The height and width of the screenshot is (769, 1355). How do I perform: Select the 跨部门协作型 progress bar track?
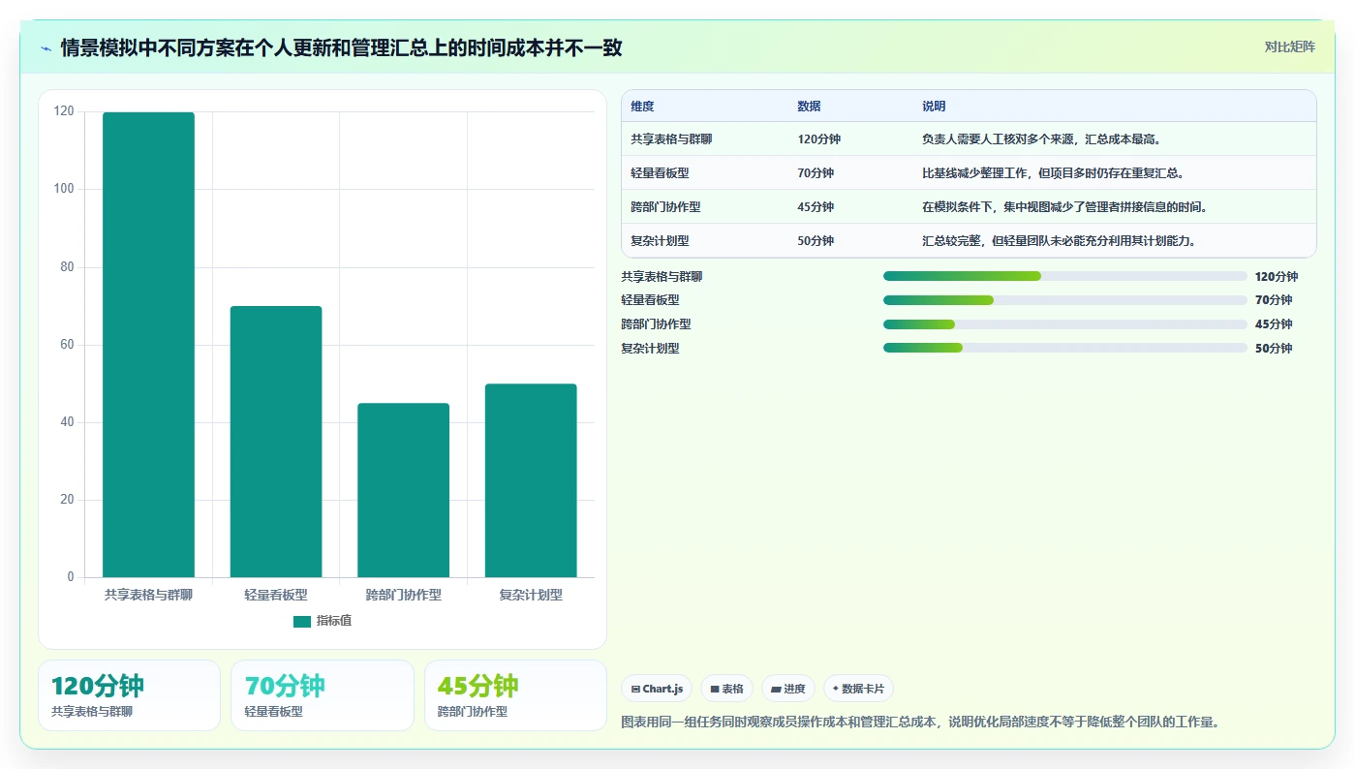[1065, 324]
